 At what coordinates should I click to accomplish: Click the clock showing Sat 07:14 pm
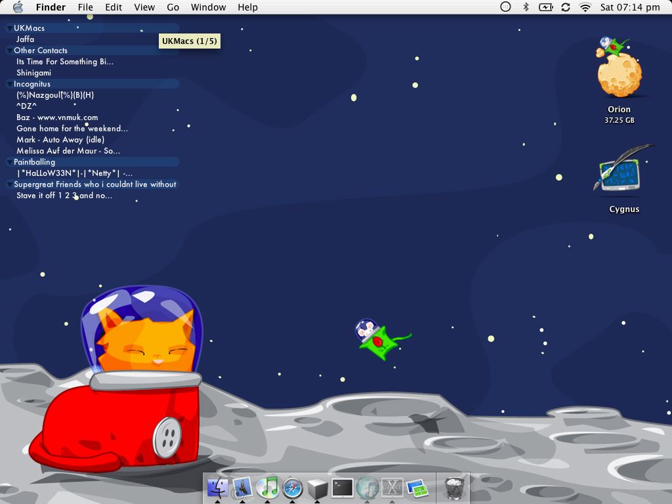point(629,7)
